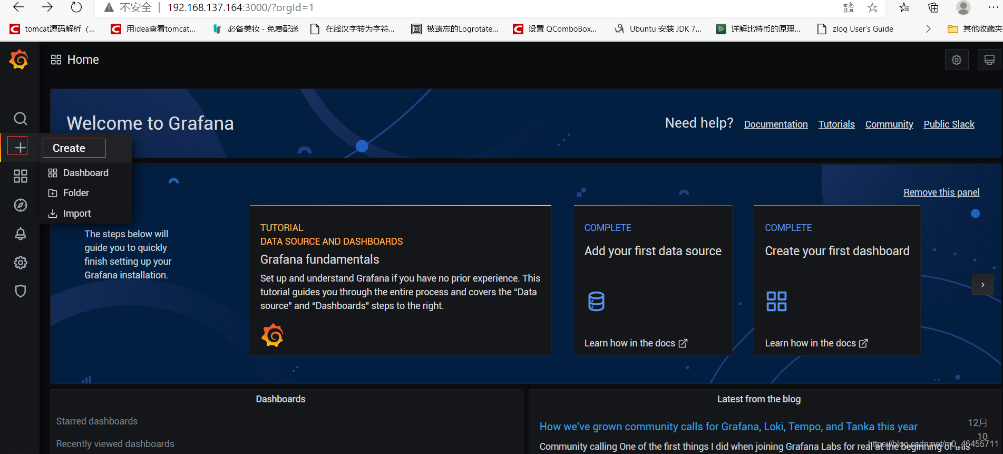Open the Server Admin shield icon
Image resolution: width=1003 pixels, height=454 pixels.
click(x=20, y=291)
